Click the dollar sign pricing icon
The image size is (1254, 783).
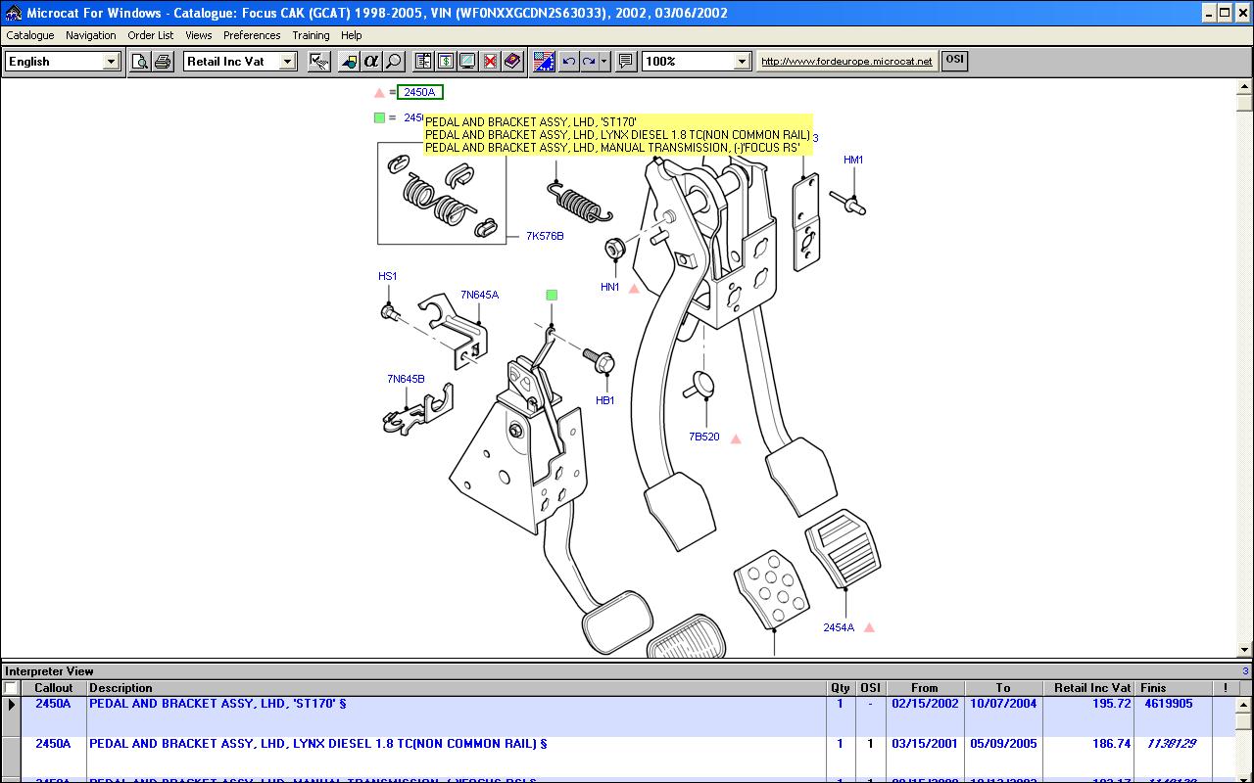click(x=446, y=62)
